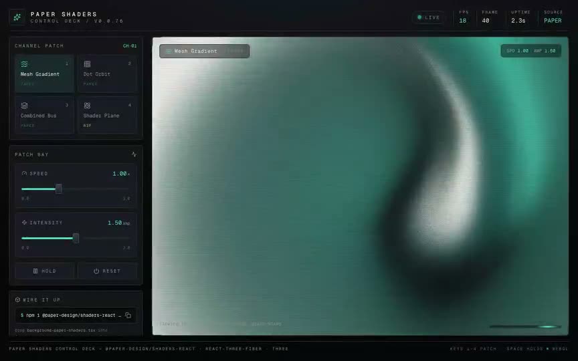The width and height of the screenshot is (578, 361).
Task: Click the SPEED slider handle
Action: [x=59, y=189]
